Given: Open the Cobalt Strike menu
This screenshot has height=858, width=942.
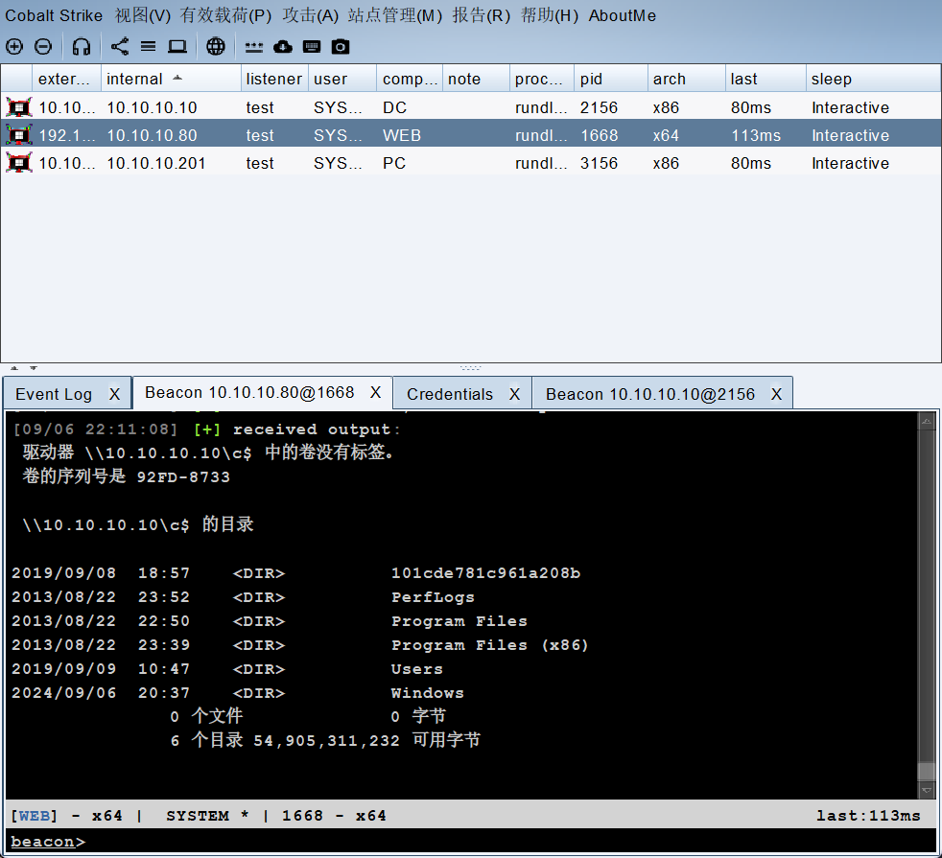Looking at the screenshot, I should [x=54, y=15].
